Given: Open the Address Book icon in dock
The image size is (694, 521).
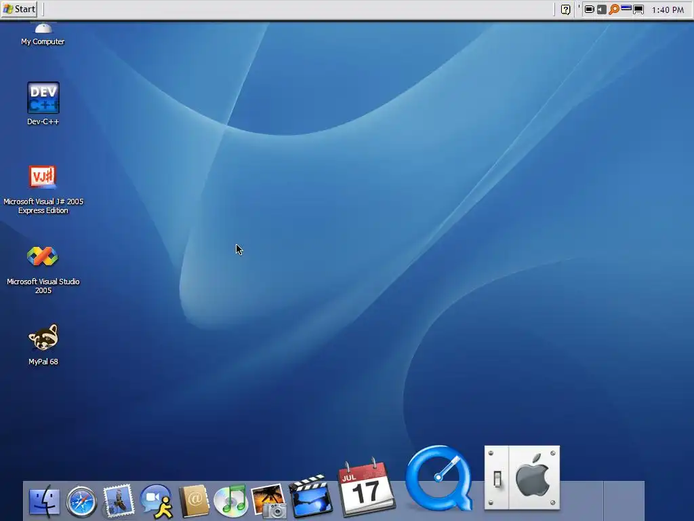Looking at the screenshot, I should tap(193, 501).
